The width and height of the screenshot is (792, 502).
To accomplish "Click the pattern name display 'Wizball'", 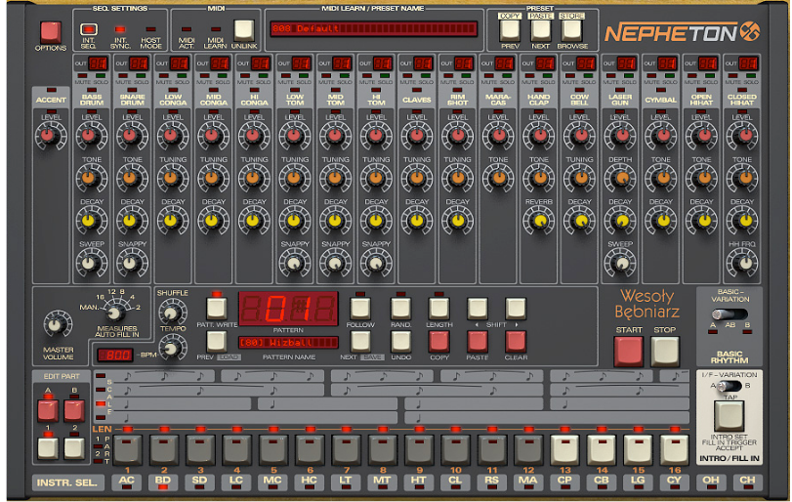I will tap(288, 343).
